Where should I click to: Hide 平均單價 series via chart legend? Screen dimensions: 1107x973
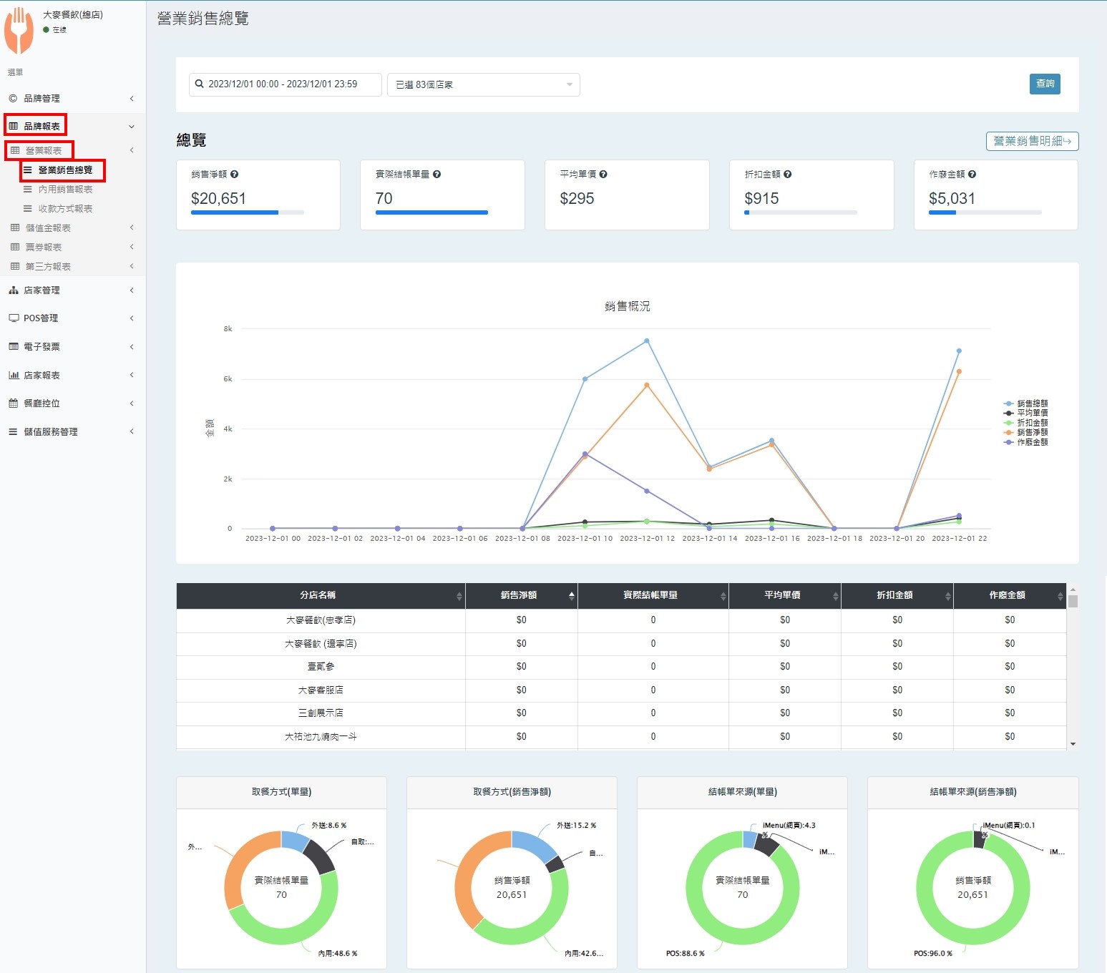(1032, 413)
